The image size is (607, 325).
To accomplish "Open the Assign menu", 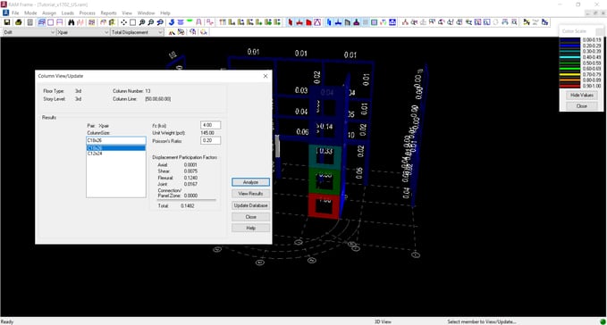I will [49, 13].
